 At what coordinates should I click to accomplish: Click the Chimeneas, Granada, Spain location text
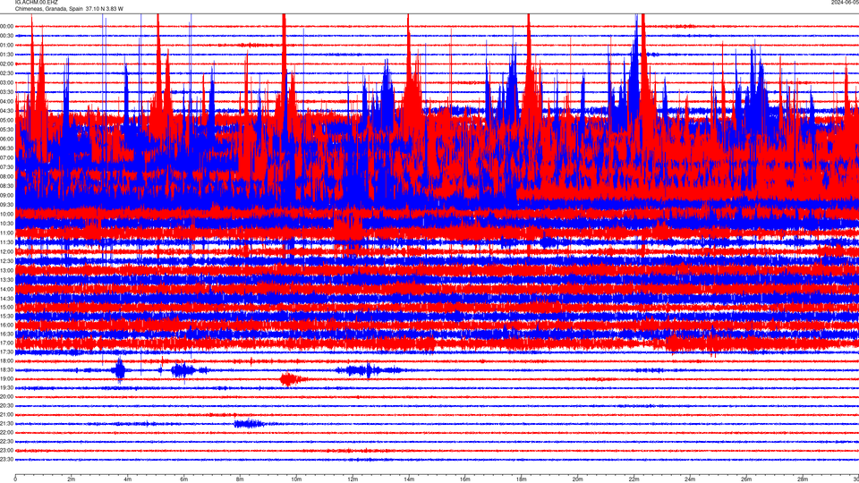(48, 9)
